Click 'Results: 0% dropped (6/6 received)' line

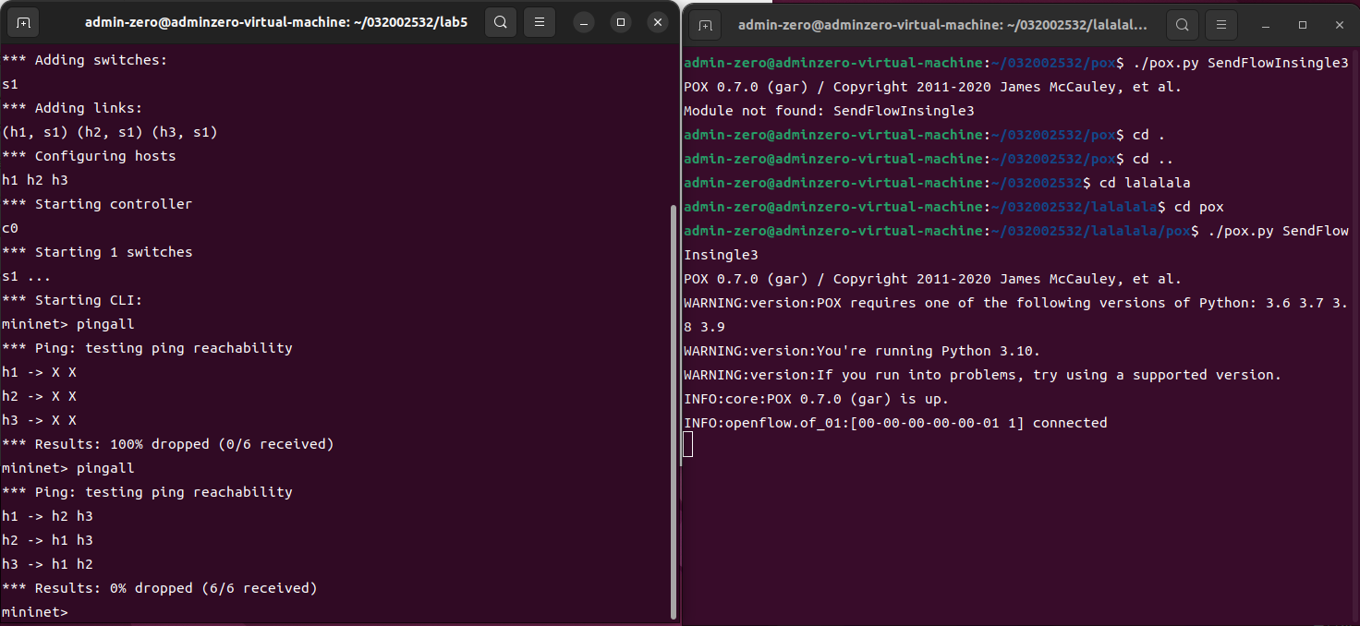pos(160,588)
